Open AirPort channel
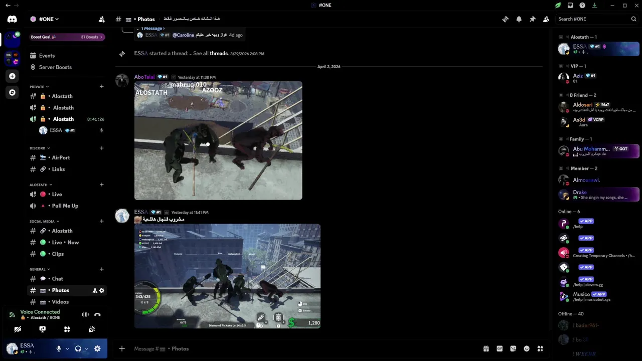The height and width of the screenshot is (361, 642). 67,157
